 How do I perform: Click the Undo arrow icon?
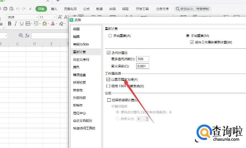tap(18, 9)
